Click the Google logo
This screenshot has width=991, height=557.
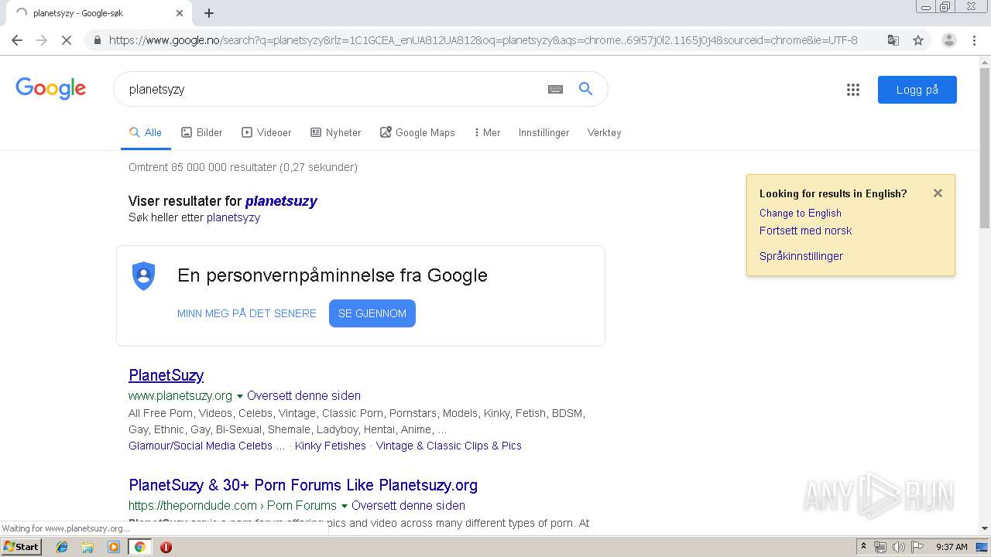point(50,89)
